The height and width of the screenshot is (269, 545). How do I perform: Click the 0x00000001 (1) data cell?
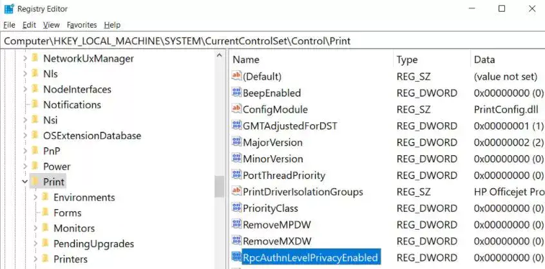[508, 125]
